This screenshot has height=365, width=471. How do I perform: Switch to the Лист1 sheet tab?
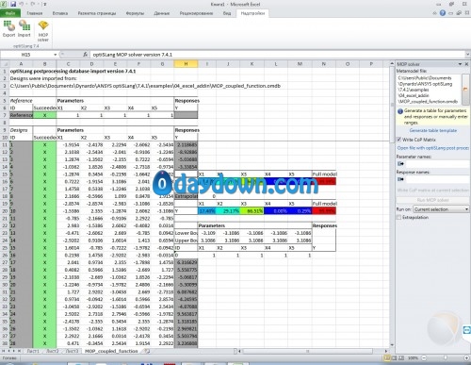coord(33,351)
